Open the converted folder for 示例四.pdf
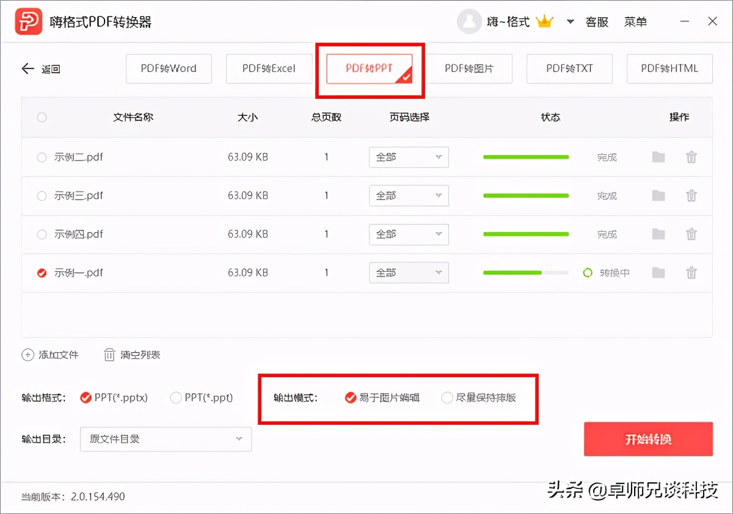Viewport: 733px width, 514px height. pyautogui.click(x=658, y=234)
